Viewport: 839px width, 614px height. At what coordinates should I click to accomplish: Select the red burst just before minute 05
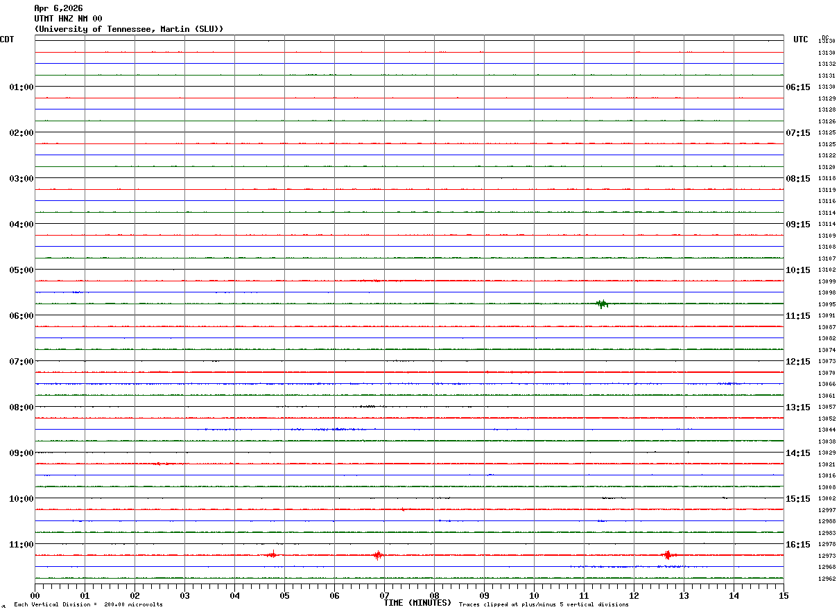click(272, 554)
